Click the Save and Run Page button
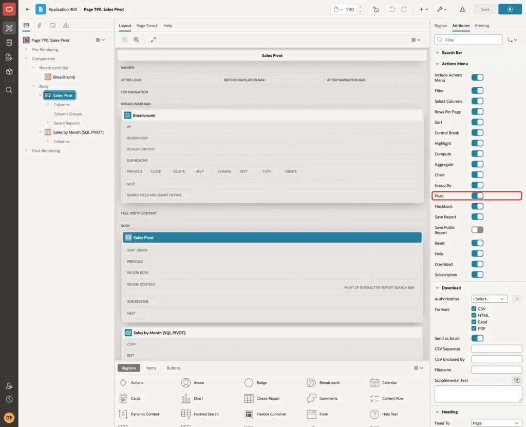 (x=510, y=9)
